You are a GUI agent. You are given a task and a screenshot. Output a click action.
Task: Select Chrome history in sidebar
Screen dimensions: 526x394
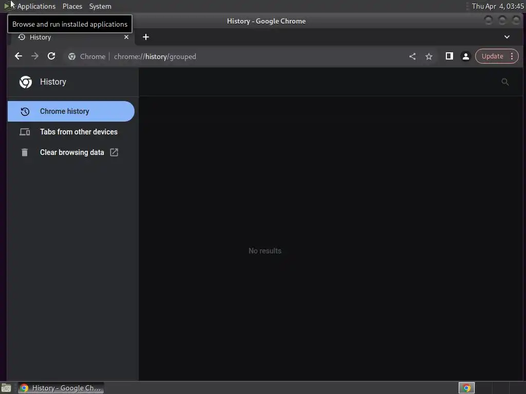(71, 111)
